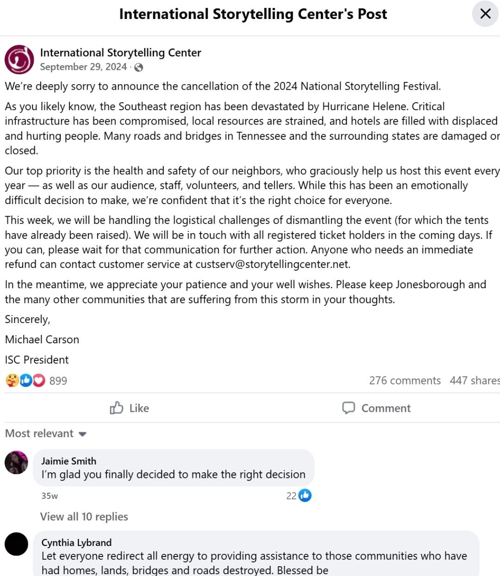The image size is (500, 576).
Task: Expand Most relevant sorting dropdown
Action: click(46, 434)
